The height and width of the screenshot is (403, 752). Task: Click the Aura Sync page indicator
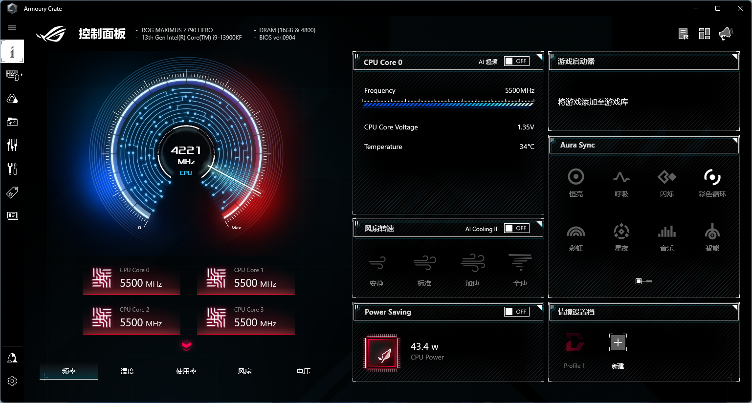click(x=644, y=281)
